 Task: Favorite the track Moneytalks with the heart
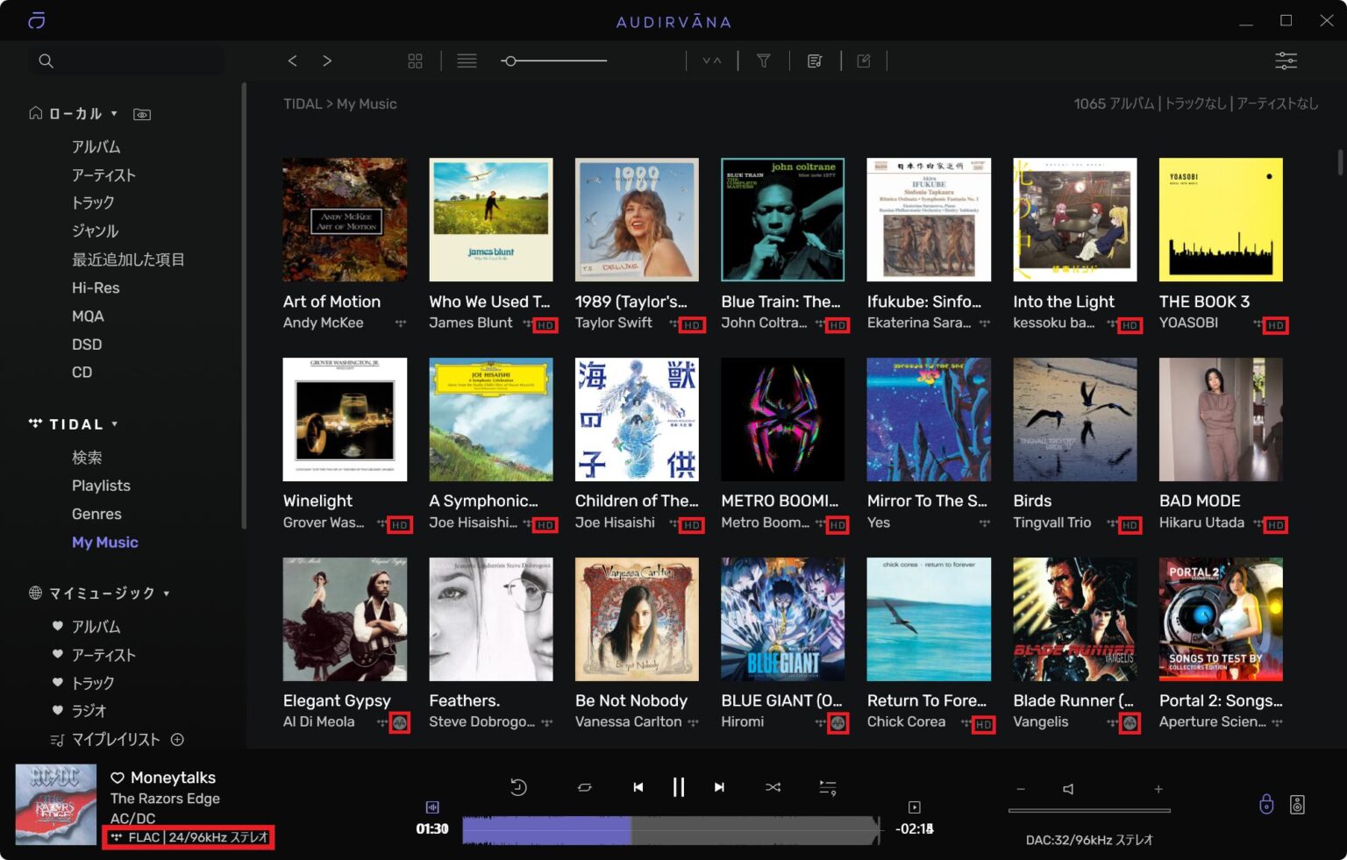tap(115, 777)
